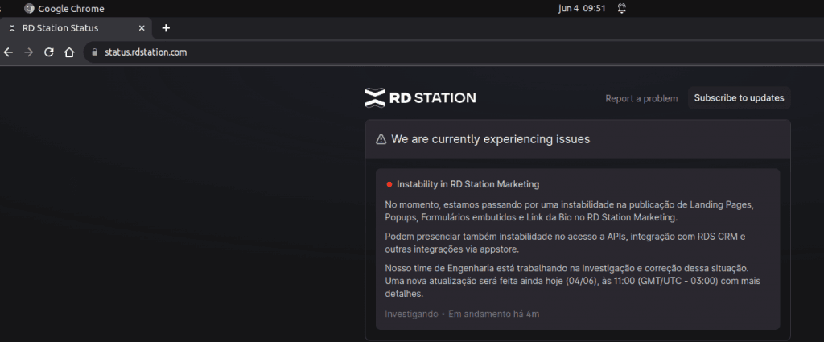Open site information icon beside the URL

(94, 52)
